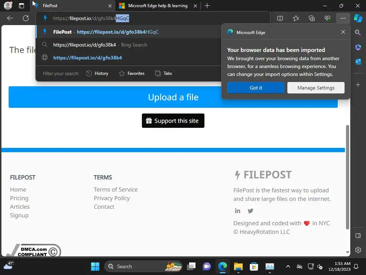Visit FilePost Twitter icon in footer
This screenshot has width=366, height=275.
pyautogui.click(x=250, y=211)
